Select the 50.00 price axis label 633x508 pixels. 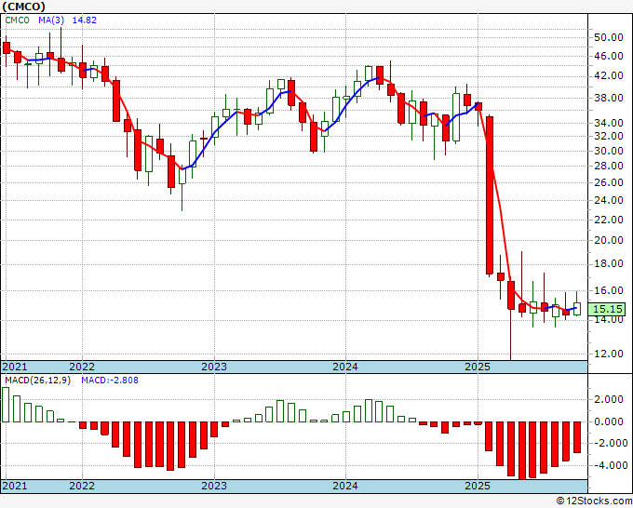click(x=609, y=37)
